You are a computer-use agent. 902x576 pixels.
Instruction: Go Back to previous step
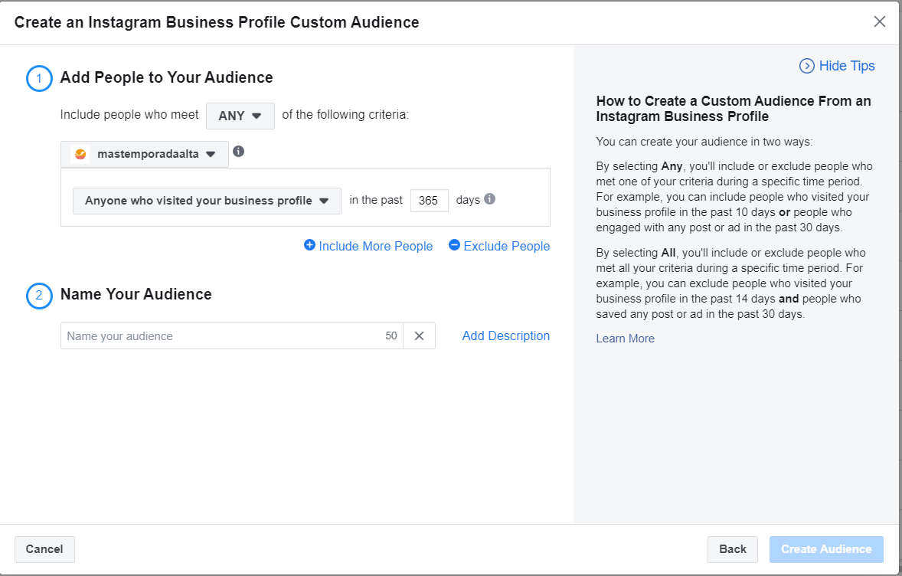click(x=732, y=549)
